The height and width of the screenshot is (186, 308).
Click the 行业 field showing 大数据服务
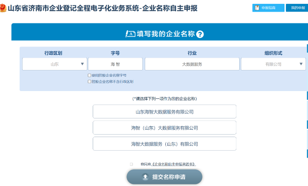(x=192, y=64)
